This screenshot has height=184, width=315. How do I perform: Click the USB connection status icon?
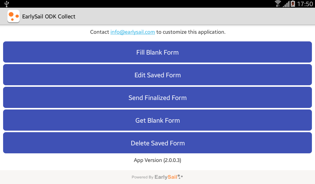click(x=7, y=4)
